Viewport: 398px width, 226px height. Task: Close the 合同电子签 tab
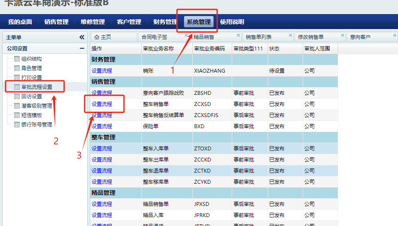(186, 35)
